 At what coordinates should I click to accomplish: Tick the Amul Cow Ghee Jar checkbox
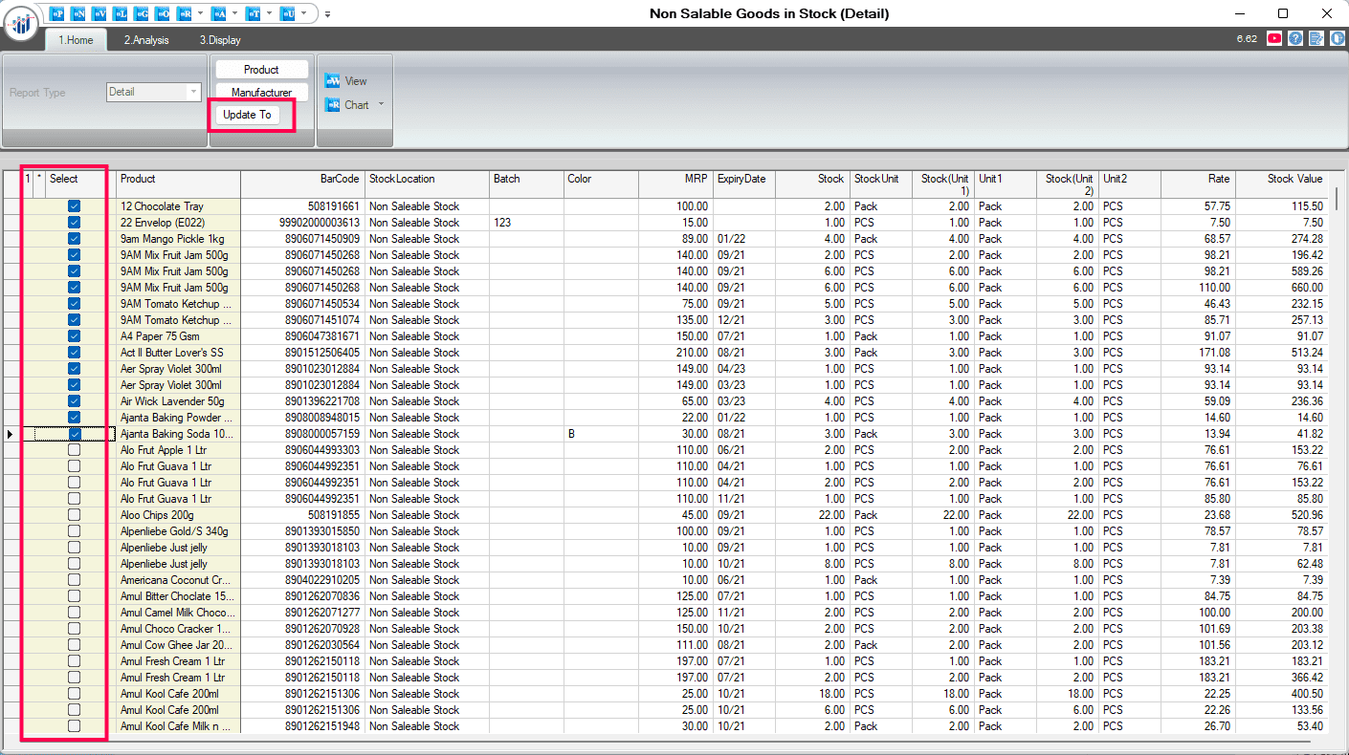(x=75, y=645)
